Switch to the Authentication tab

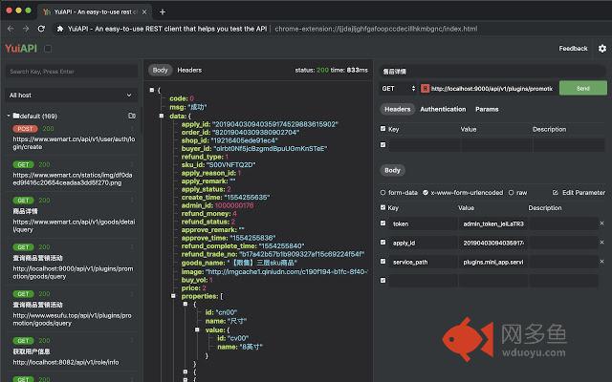pyautogui.click(x=443, y=109)
